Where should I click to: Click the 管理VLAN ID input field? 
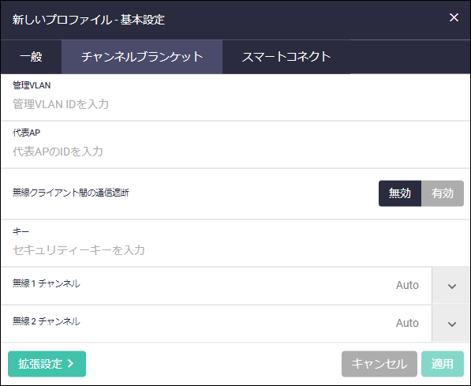coord(235,104)
